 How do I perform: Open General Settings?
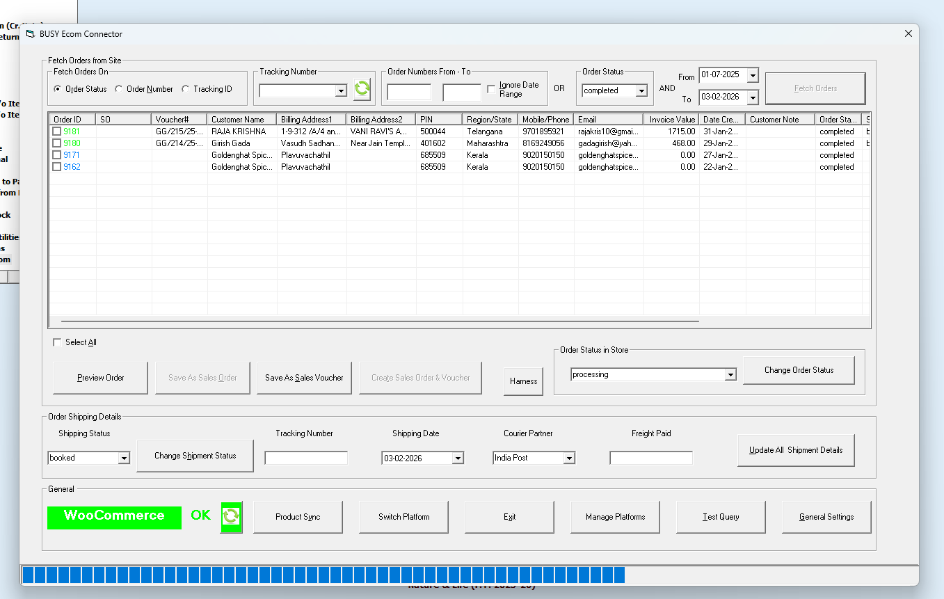pos(826,517)
